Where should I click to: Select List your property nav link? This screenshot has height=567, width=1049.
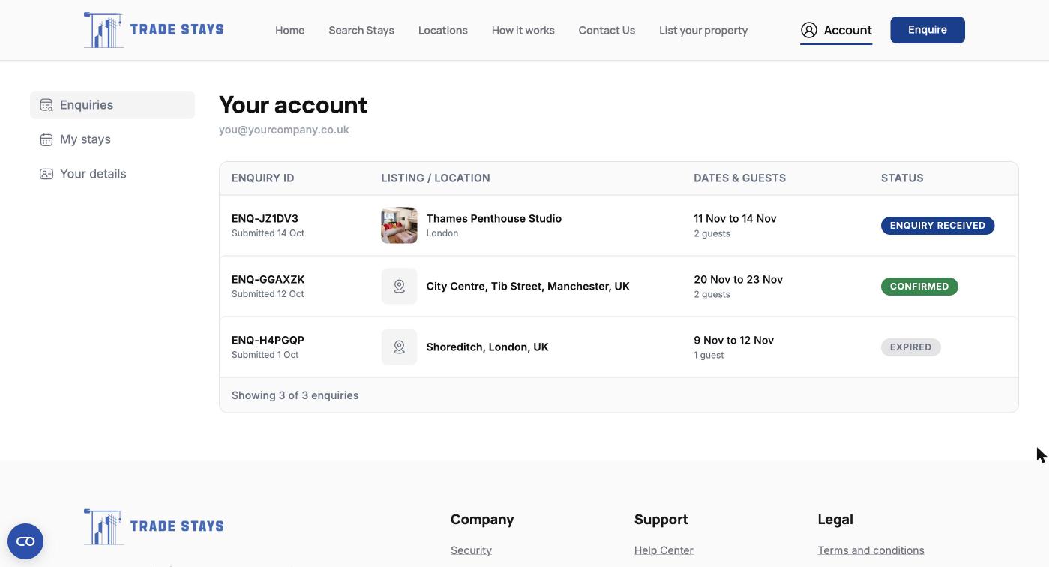703,31
